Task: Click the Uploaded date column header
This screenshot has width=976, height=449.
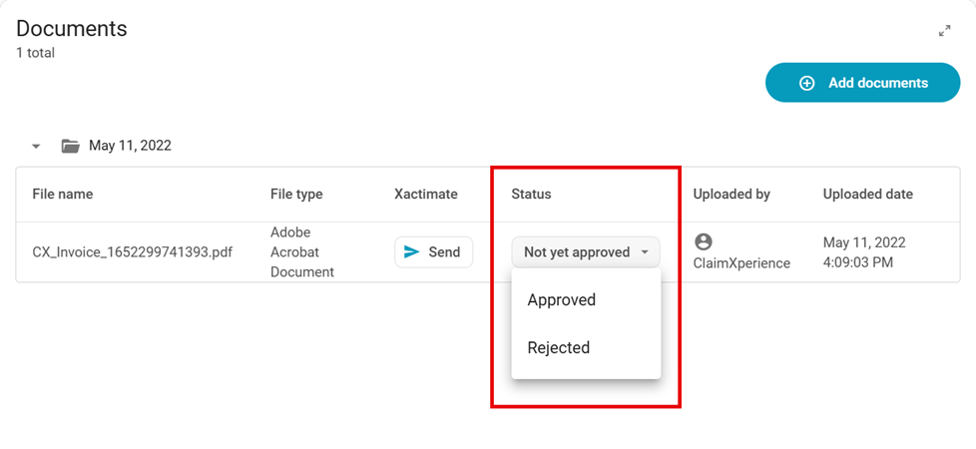Action: pyautogui.click(x=867, y=195)
